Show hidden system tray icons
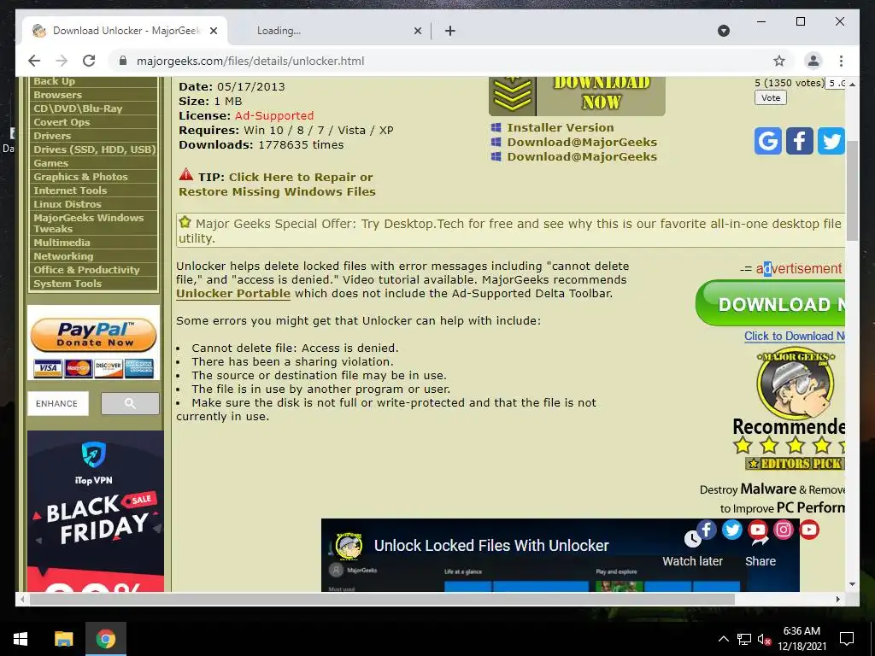Screen dimensions: 875x656 (723, 639)
